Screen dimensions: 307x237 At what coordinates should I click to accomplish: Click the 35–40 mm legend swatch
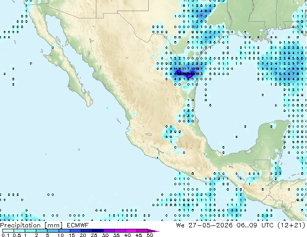click(x=120, y=231)
